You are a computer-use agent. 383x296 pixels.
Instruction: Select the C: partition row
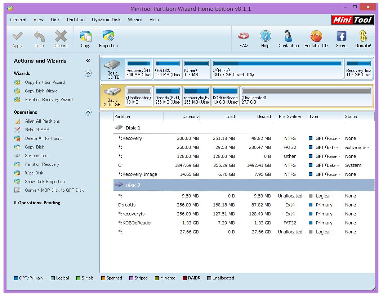point(244,165)
